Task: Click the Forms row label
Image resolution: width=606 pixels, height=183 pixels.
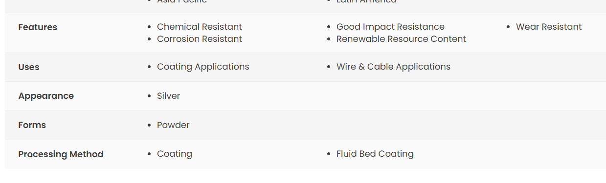Action: click(32, 125)
